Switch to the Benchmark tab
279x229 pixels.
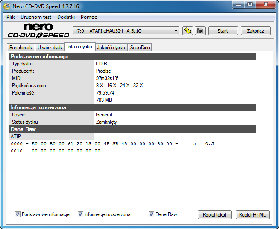click(x=21, y=48)
